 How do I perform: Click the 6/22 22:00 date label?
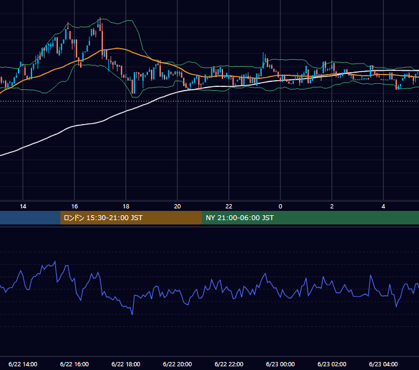coord(229,364)
